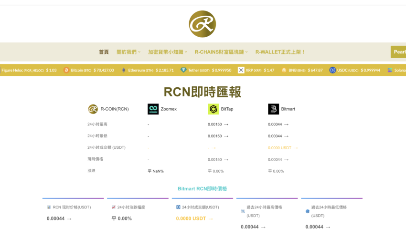Screen dimensions: 406x248
Task: Click Zoomex 平 NaN% change value
Action: 156,171
